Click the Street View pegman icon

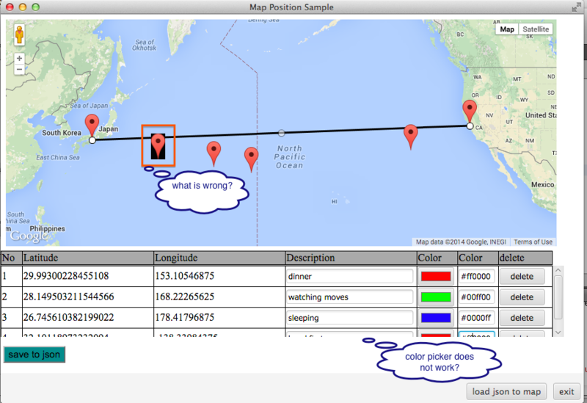[20, 35]
